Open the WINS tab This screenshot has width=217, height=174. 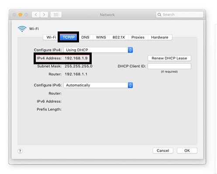coord(101,37)
